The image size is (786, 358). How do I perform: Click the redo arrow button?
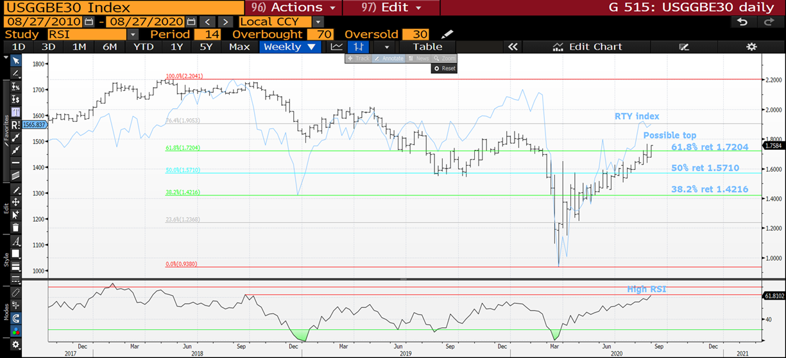point(769,22)
